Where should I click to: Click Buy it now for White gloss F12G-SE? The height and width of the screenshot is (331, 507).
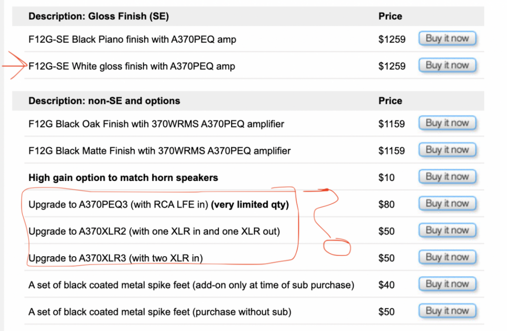[x=447, y=65]
